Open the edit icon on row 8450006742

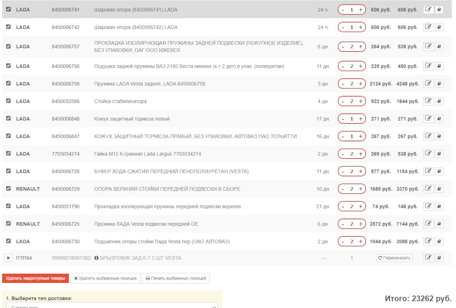pos(428,27)
